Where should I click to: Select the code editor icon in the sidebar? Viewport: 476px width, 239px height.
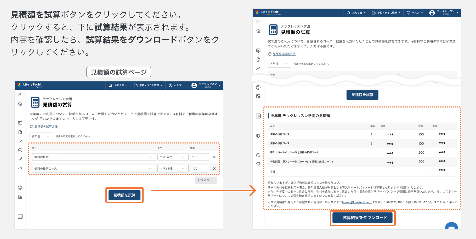point(20,168)
